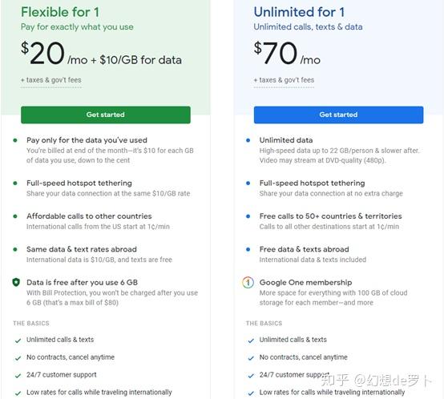The width and height of the screenshot is (444, 399).
Task: Click the Google One membership title
Action: coord(306,282)
